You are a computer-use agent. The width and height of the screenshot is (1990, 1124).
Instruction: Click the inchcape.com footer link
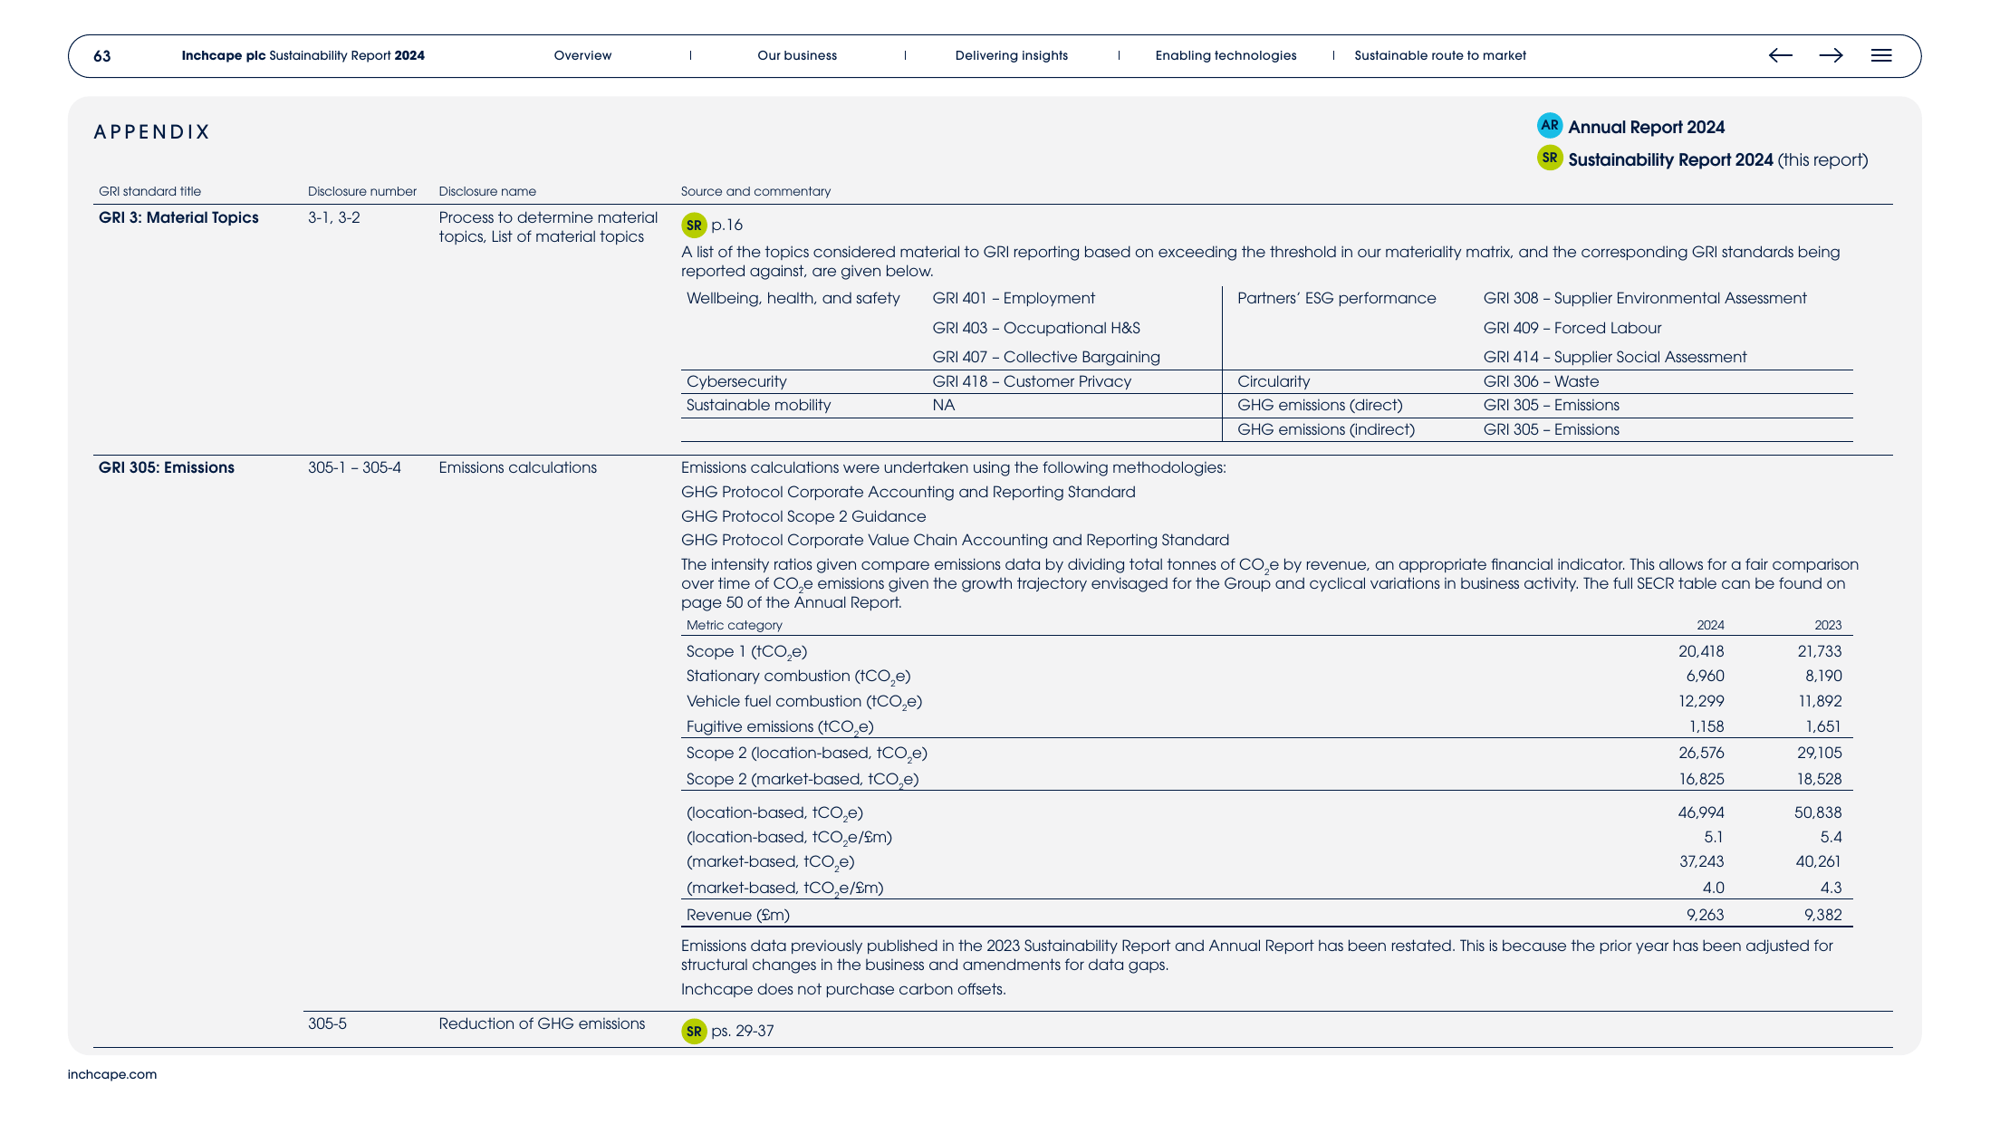(112, 1074)
